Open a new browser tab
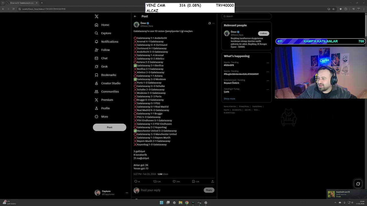This screenshot has height=206, width=367. [x=42, y=3]
